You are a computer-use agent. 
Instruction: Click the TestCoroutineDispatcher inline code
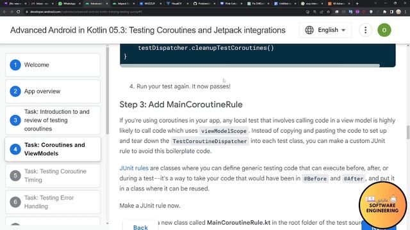pyautogui.click(x=209, y=141)
